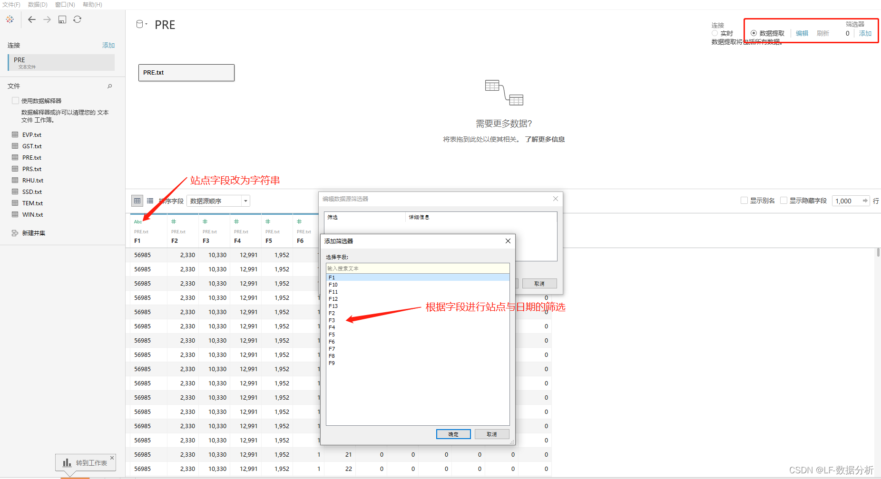This screenshot has width=881, height=479.
Task: Save with the floppy disk icon
Action: [x=62, y=19]
